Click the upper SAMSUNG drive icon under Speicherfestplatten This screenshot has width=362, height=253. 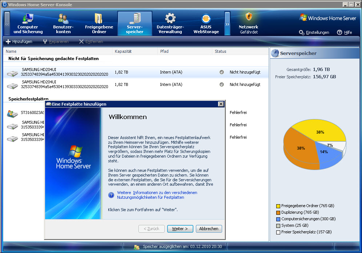coord(12,126)
